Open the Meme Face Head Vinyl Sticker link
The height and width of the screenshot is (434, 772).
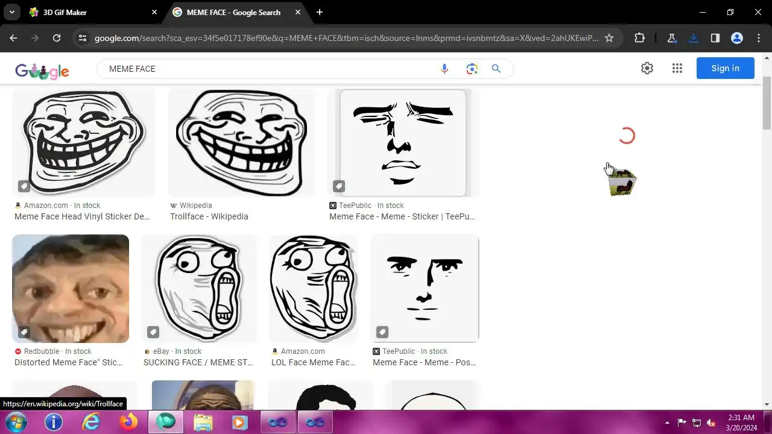[x=82, y=216]
